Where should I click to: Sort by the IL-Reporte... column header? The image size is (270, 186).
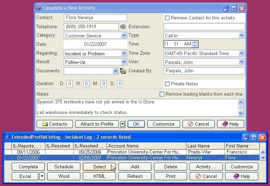[28, 146]
